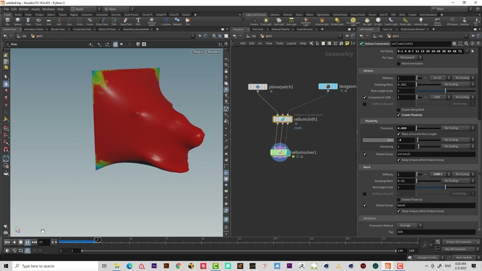482x271 pixels.
Task: Add a Volume Light
Action: point(322,21)
